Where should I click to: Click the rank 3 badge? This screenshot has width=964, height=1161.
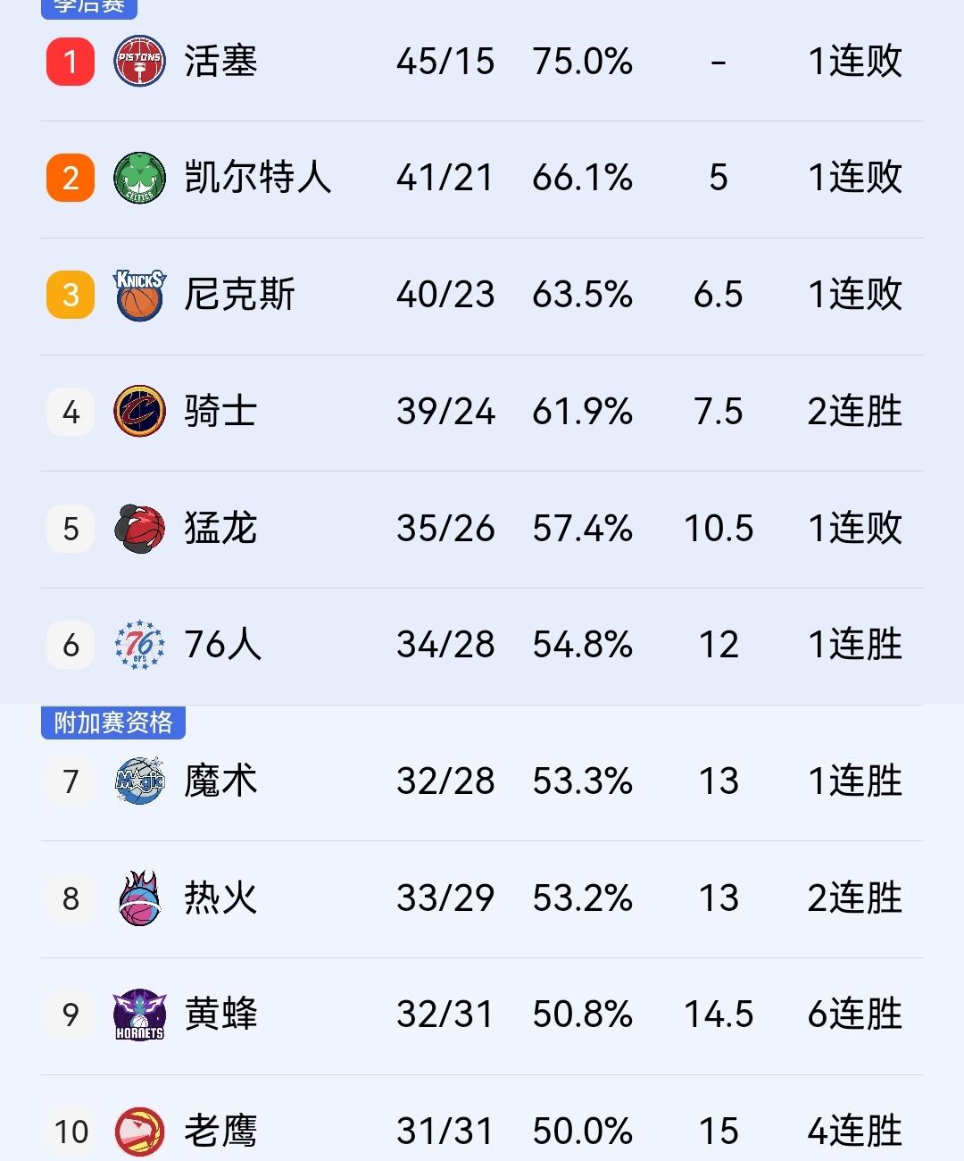(70, 295)
